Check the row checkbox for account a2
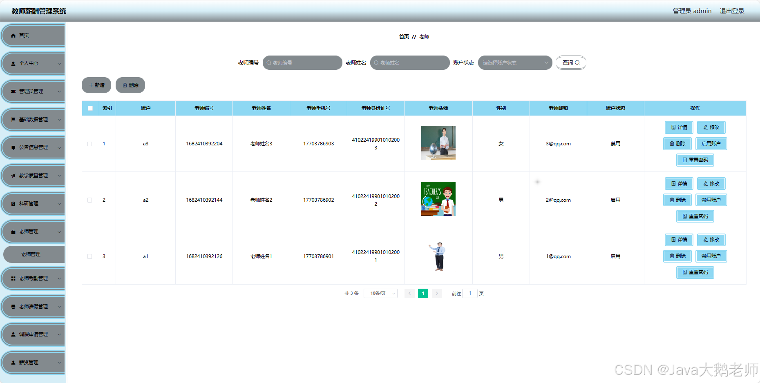 [89, 200]
